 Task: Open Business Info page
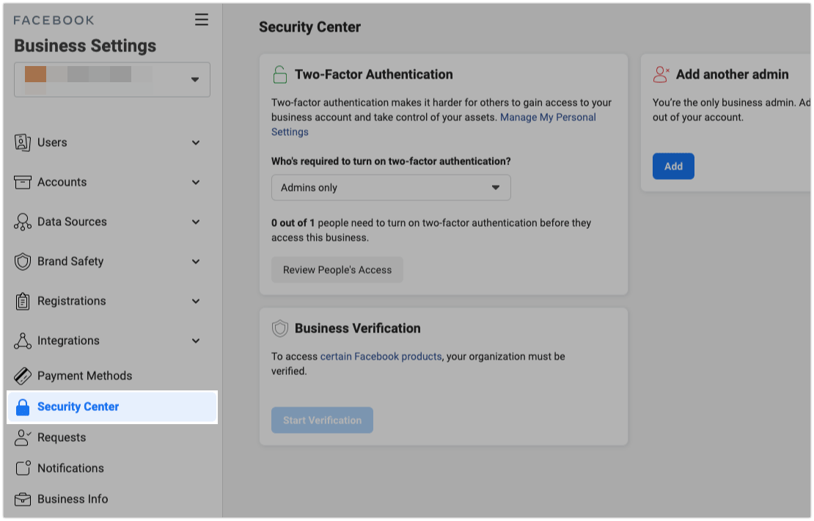(73, 499)
